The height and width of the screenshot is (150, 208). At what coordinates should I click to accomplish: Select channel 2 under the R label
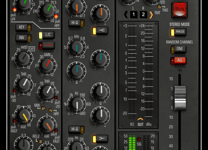point(144,15)
